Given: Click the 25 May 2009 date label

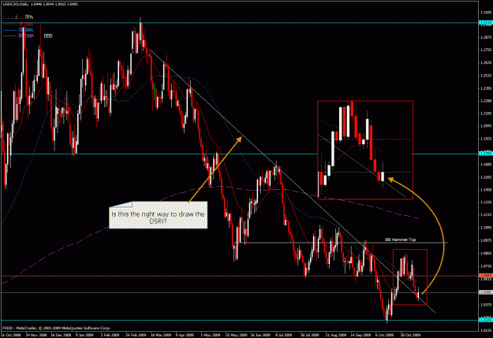Looking at the screenshot, I should click(236, 335).
